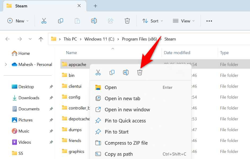Click the Steam breadcrumb in address bar
This screenshot has height=159, width=250.
tap(170, 39)
